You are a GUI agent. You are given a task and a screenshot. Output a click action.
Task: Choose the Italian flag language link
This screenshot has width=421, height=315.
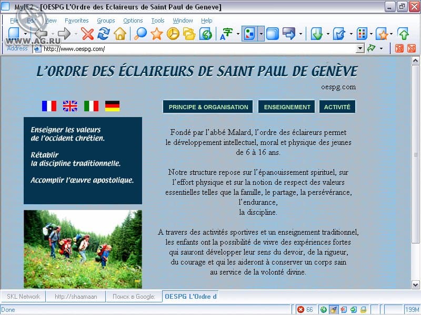(91, 106)
